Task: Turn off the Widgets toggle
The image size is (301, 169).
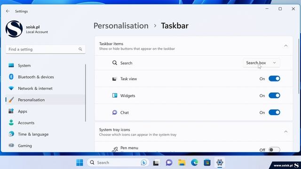Action: coord(274,95)
